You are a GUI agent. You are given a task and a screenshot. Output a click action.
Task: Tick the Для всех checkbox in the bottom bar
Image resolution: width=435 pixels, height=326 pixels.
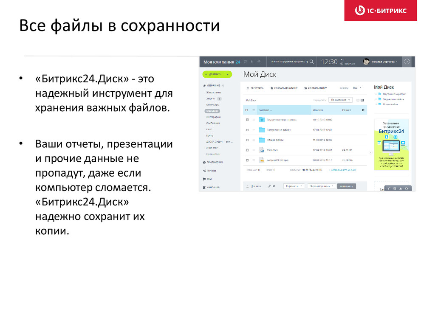pyautogui.click(x=247, y=186)
